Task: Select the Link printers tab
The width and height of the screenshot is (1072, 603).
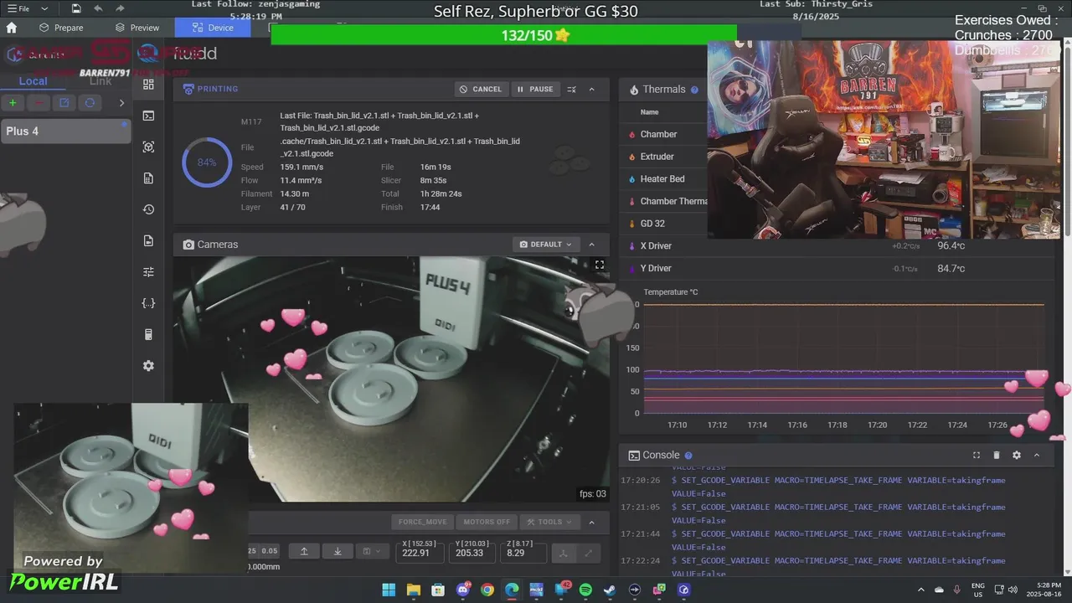Action: tap(100, 81)
